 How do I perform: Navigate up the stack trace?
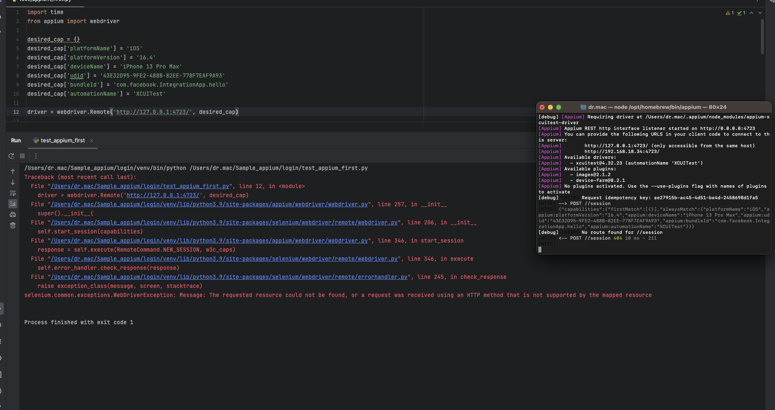(x=13, y=171)
